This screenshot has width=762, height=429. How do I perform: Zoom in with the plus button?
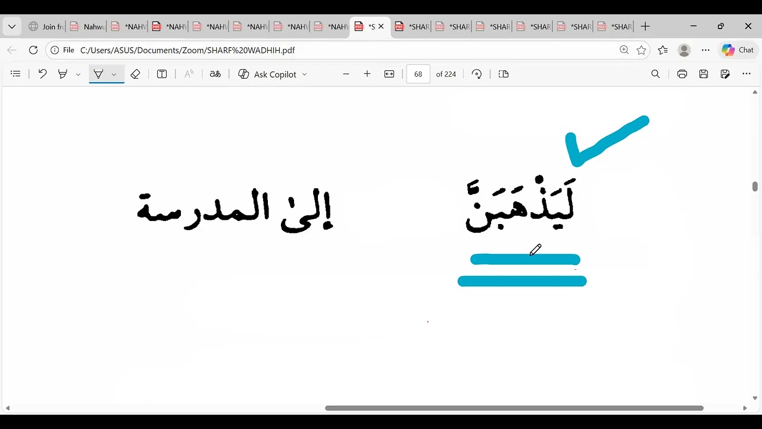coord(367,74)
